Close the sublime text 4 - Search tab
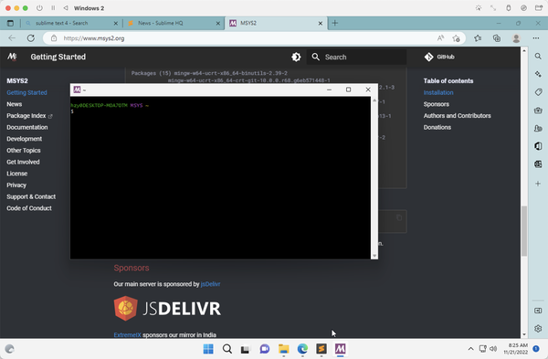 click(116, 23)
